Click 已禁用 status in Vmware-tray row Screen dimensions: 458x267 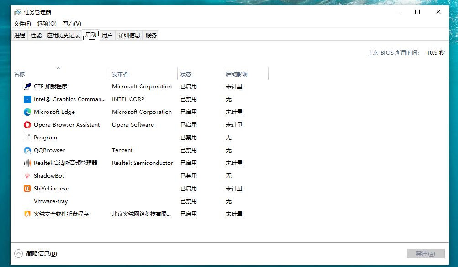click(x=189, y=201)
